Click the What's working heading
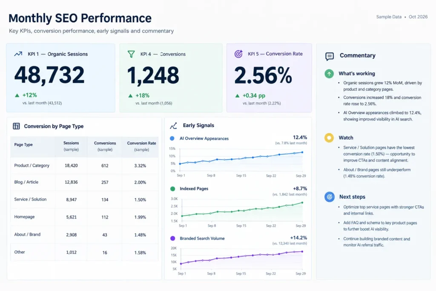436x291 pixels. (x=357, y=74)
